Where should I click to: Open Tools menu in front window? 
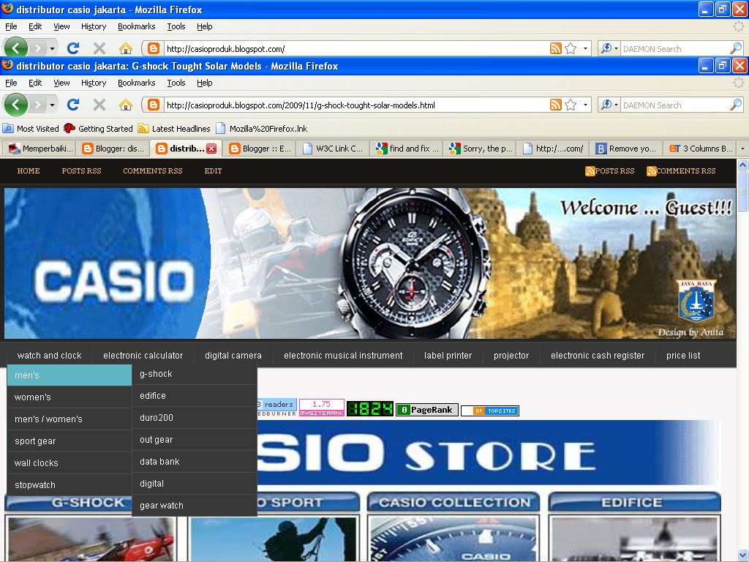coord(176,83)
